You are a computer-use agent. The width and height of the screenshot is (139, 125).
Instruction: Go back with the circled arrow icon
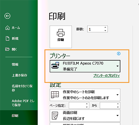tap(7, 16)
